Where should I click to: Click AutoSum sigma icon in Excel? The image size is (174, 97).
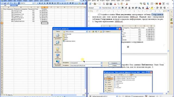point(15,3)
